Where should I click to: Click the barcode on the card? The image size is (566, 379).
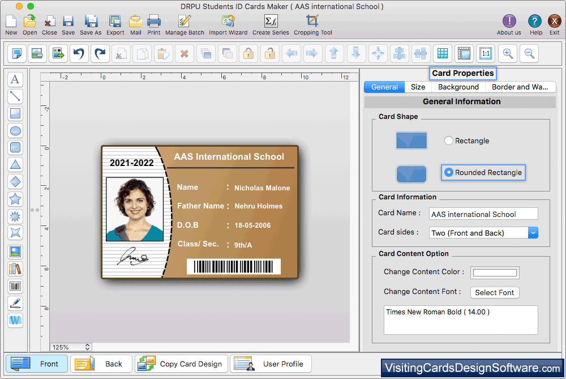point(234,267)
